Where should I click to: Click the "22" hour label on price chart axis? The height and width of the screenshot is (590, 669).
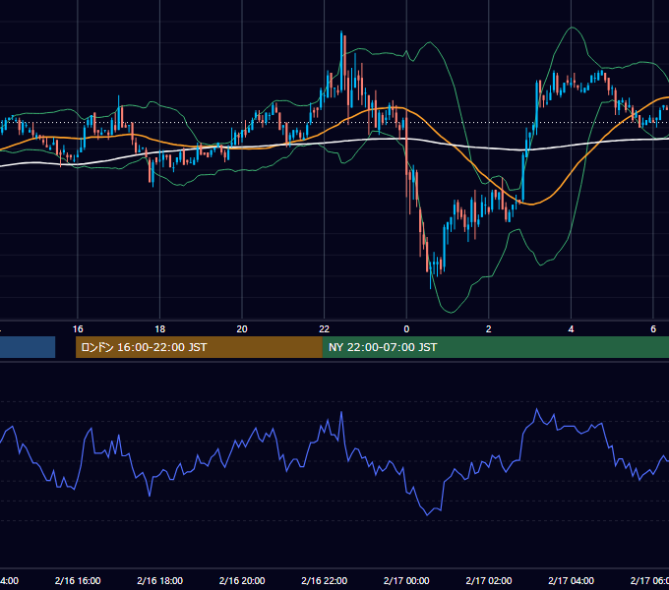325,329
